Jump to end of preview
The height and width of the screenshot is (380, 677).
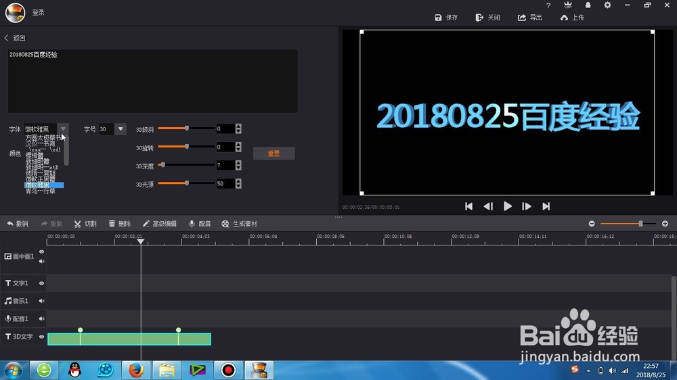tap(546, 207)
